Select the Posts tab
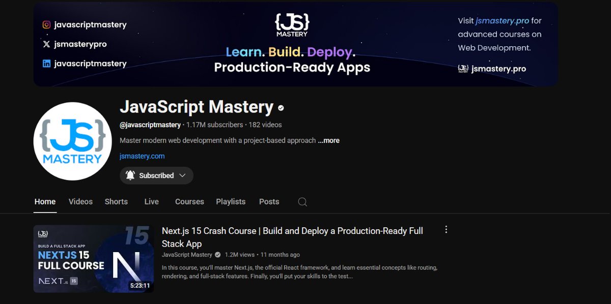This screenshot has height=304, width=611. (x=269, y=202)
